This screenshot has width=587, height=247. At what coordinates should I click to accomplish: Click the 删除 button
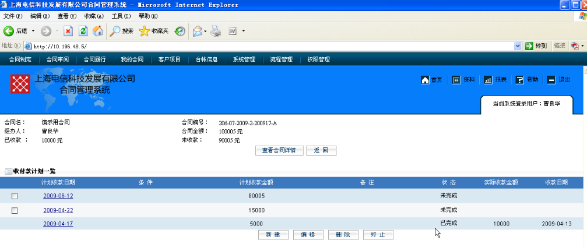click(343, 235)
